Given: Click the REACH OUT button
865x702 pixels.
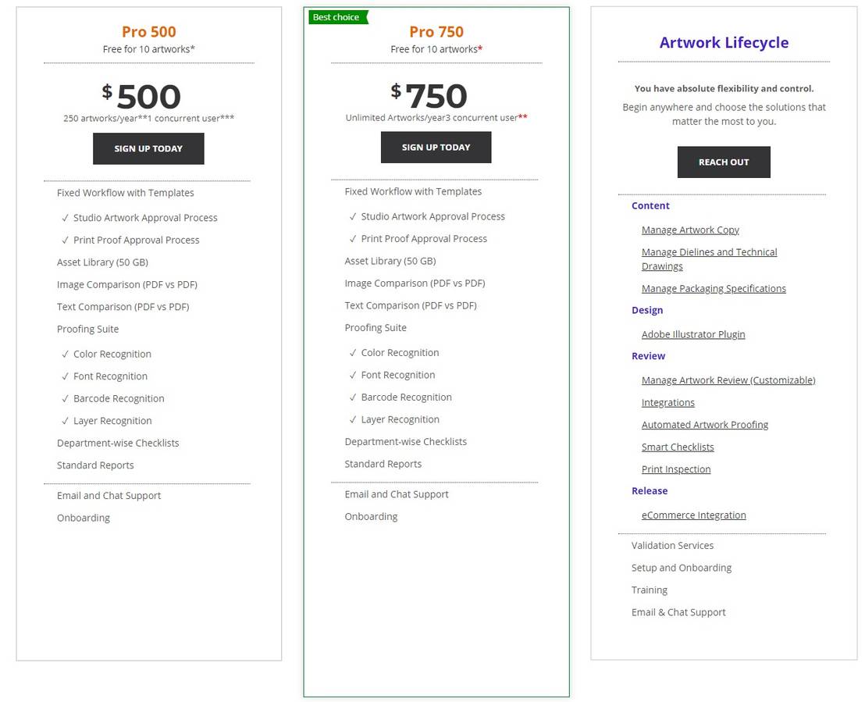Looking at the screenshot, I should (723, 162).
